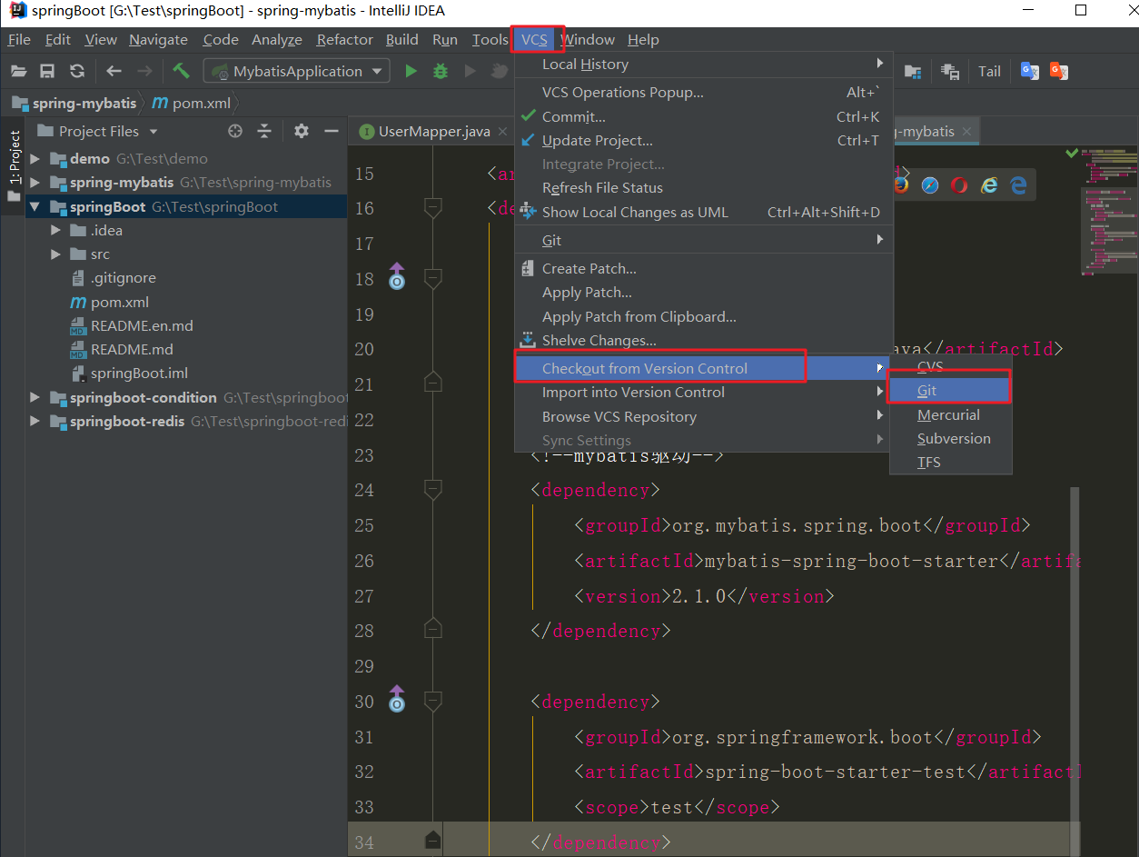Image resolution: width=1139 pixels, height=857 pixels.
Task: Collapse the springBoot project tree node
Action: [x=34, y=206]
